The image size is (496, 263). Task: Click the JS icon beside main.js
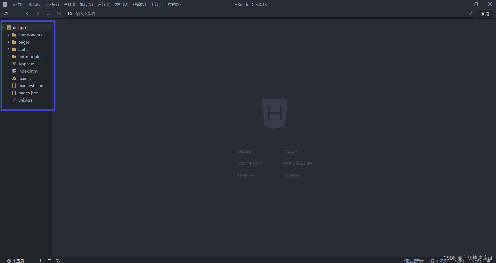point(14,78)
